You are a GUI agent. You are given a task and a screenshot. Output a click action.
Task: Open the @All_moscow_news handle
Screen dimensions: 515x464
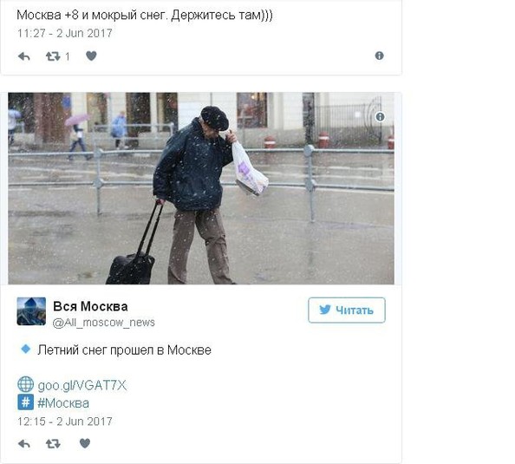(104, 323)
